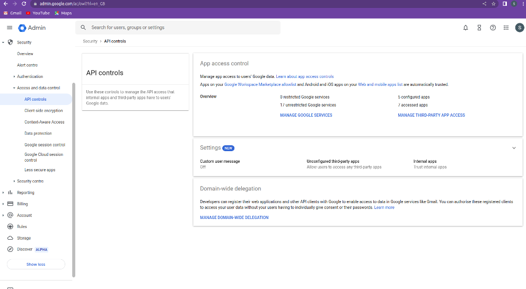Screen dimensions: 526x289
Task: Click the search magnifier icon
Action: click(83, 28)
